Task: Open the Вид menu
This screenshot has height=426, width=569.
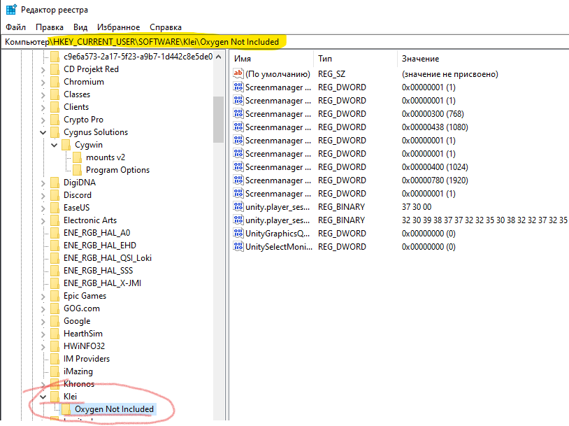Action: click(x=80, y=27)
